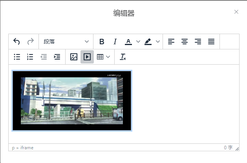This screenshot has width=247, height=163.
Task: Increase the indent
Action: (x=57, y=57)
